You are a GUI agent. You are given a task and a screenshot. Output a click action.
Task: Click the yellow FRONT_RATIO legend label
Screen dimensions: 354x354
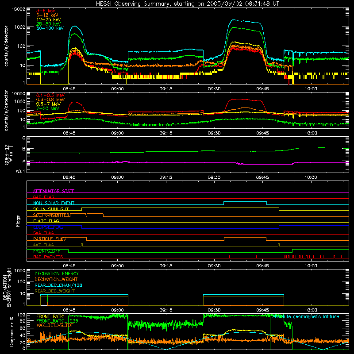(50, 316)
